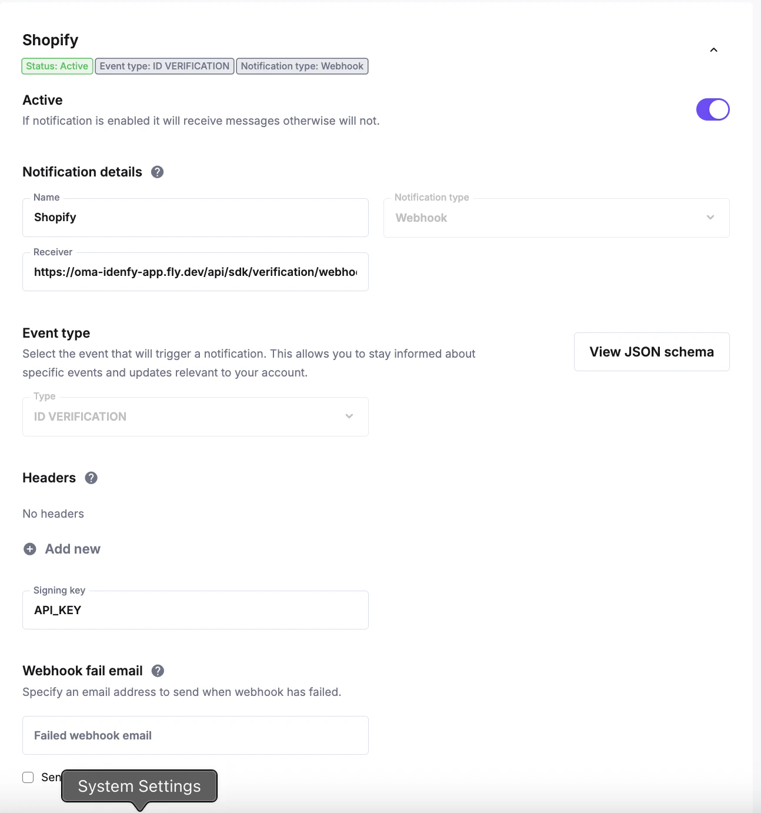Click the Event type: ID VERIFICATION chip
The height and width of the screenshot is (813, 761).
164,66
